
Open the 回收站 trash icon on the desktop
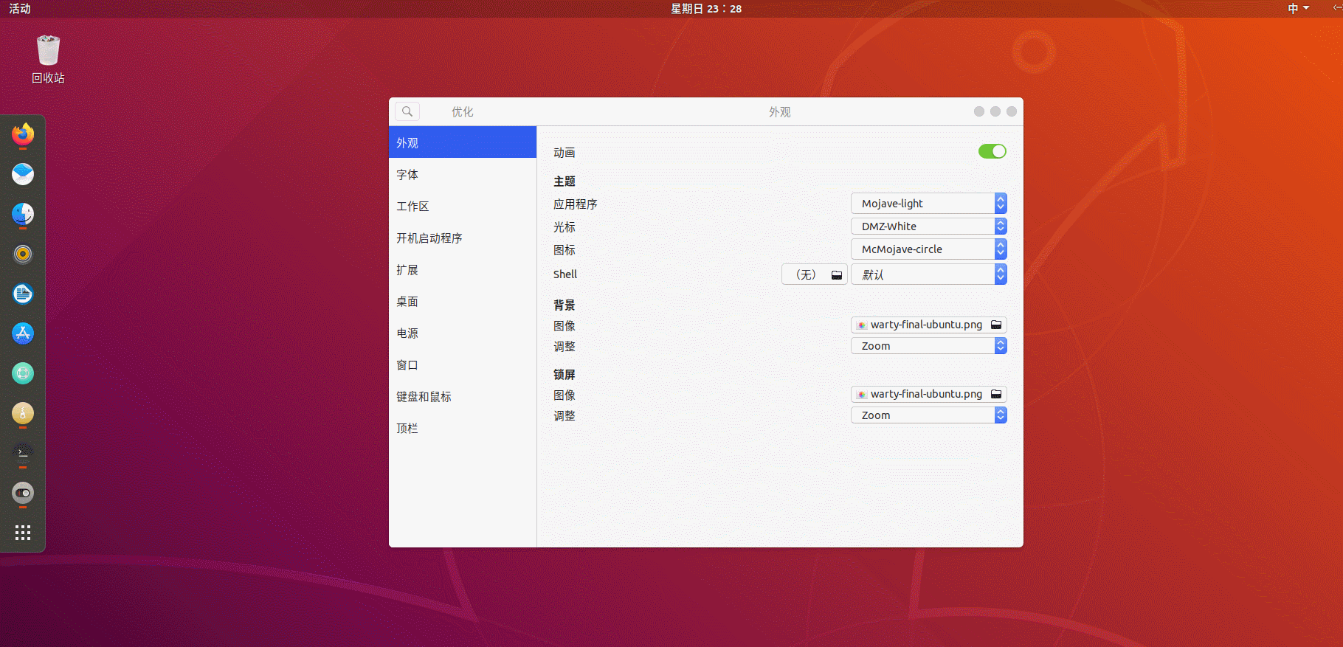point(48,59)
